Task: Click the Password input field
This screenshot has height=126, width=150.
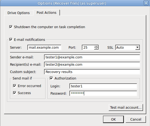Action: 103,93
